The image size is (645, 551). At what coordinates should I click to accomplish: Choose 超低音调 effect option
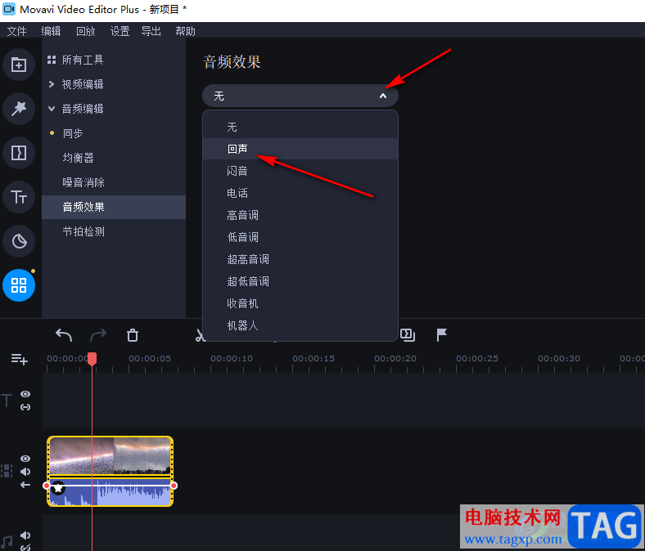(x=300, y=281)
